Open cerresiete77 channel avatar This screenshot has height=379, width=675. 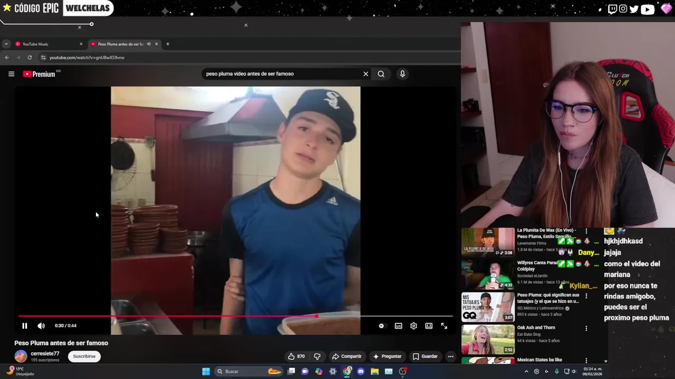coord(21,356)
